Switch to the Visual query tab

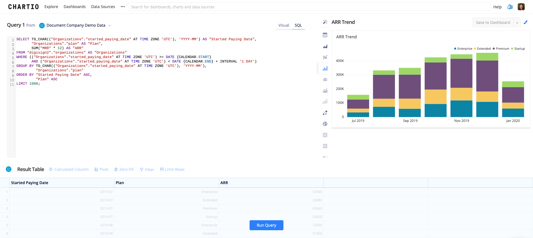click(x=284, y=25)
